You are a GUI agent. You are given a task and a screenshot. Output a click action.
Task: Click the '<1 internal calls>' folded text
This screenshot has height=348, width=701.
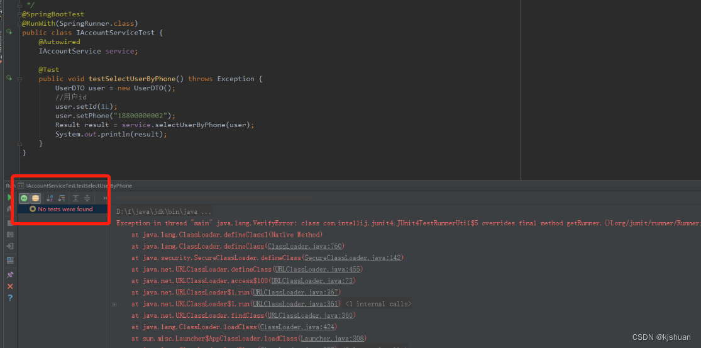pyautogui.click(x=378, y=304)
